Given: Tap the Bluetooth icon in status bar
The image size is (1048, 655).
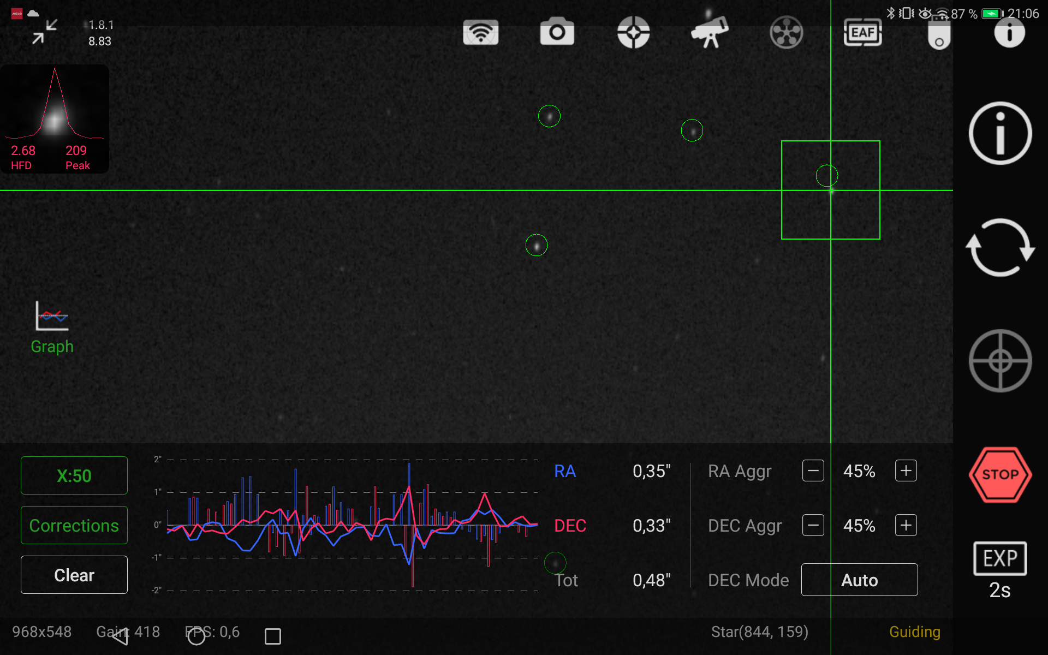Looking at the screenshot, I should [890, 13].
